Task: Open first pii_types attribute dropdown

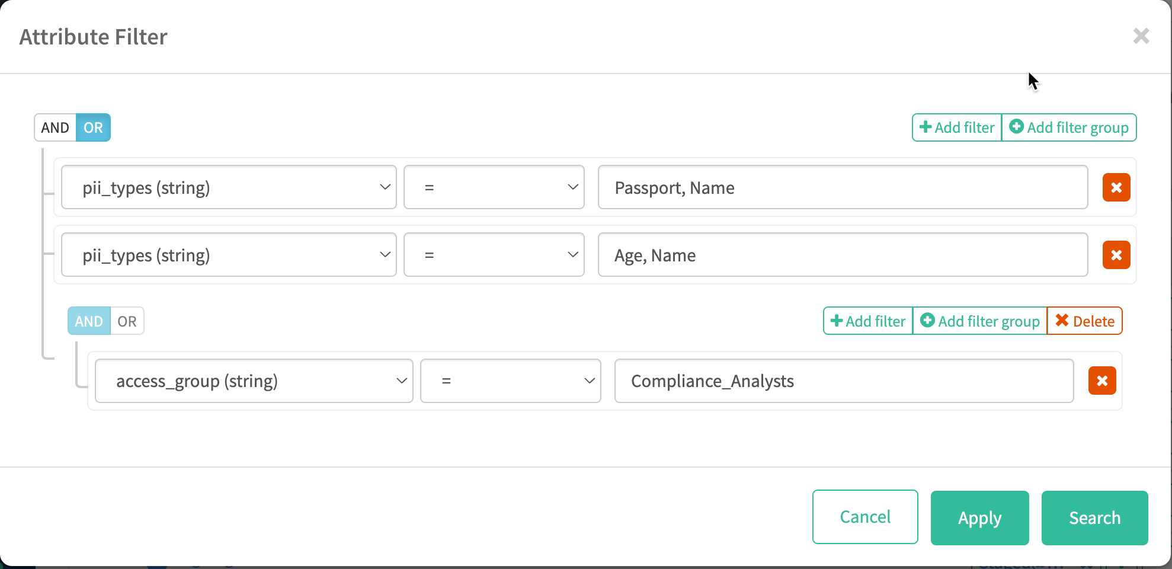Action: 229,187
